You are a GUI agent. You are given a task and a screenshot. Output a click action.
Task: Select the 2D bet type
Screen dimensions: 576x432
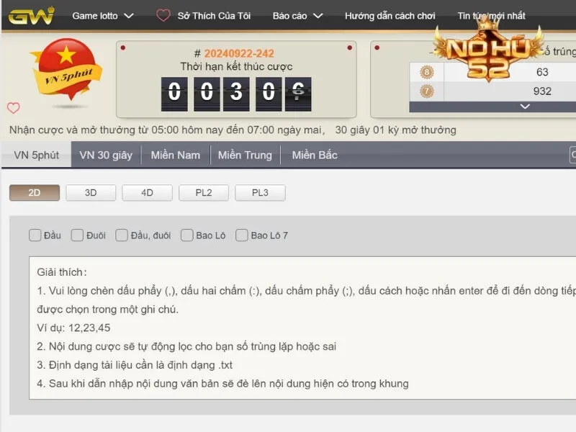point(35,193)
